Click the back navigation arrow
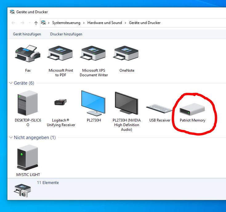The height and width of the screenshot is (212, 226). click(x=14, y=23)
